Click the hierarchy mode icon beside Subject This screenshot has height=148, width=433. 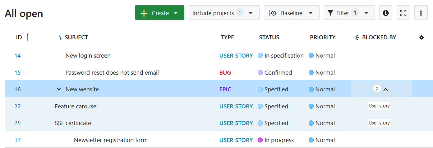60,38
